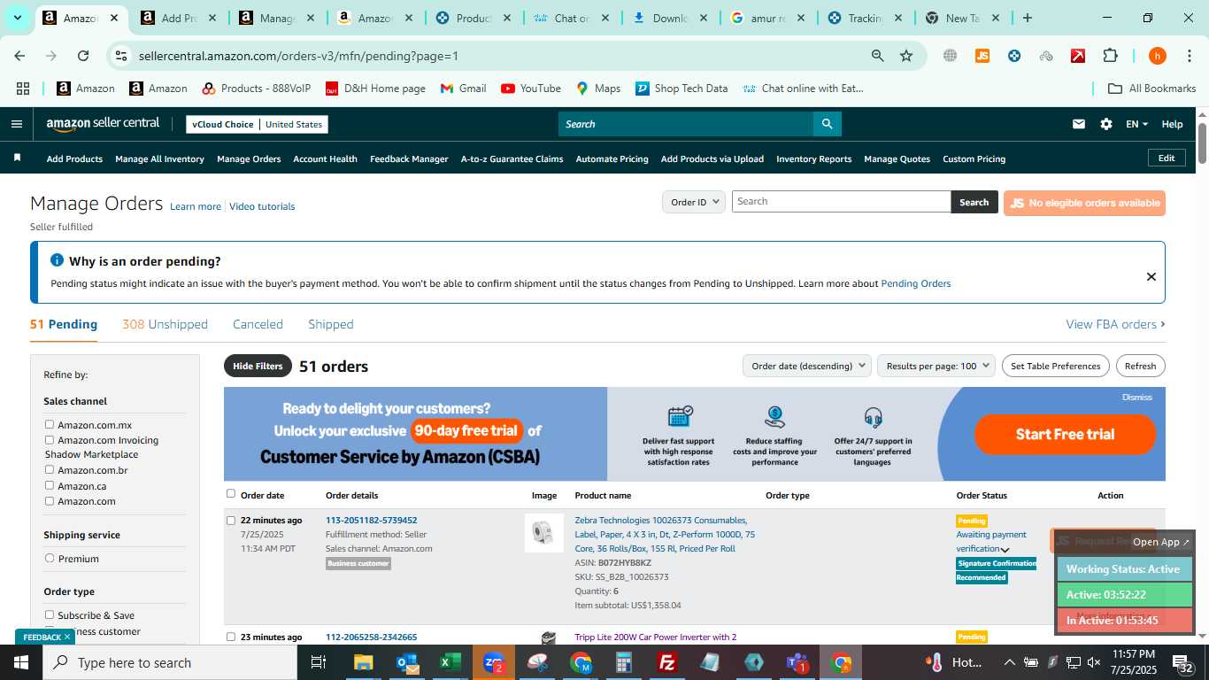Screen dimensions: 1209x680
Task: Open Account Health in nav bar
Action: pos(325,158)
